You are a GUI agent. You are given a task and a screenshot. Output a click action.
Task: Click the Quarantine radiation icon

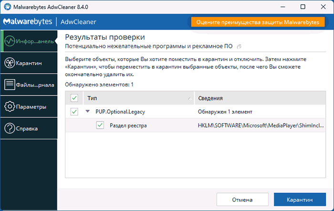click(x=10, y=63)
